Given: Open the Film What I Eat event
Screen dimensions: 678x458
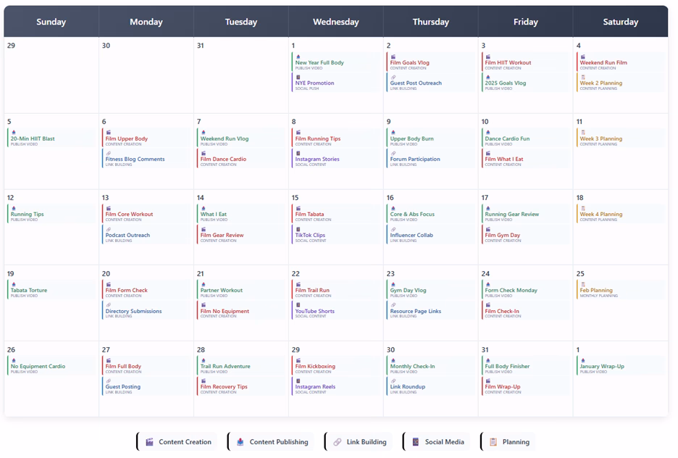Looking at the screenshot, I should (525, 158).
